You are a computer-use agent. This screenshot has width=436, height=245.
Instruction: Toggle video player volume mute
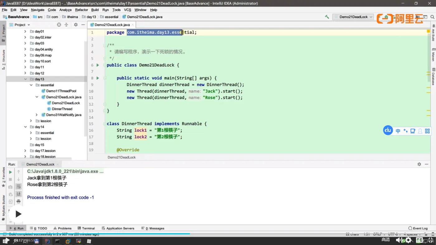[398, 240]
